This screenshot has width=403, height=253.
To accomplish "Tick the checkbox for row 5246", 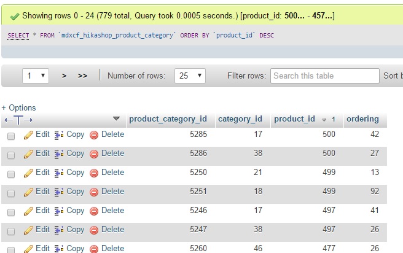I will point(11,212).
